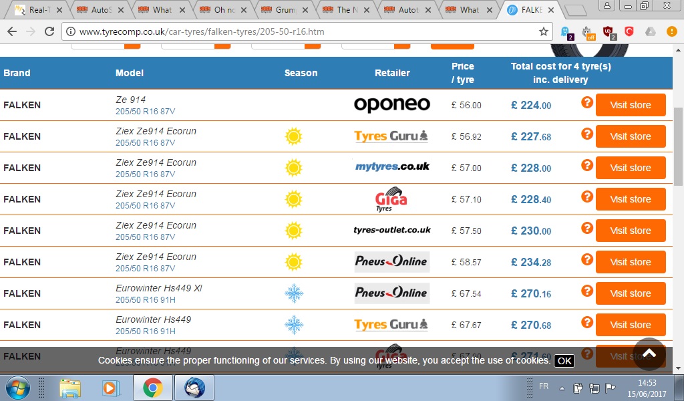Open the Ghostery extension icon
The height and width of the screenshot is (401, 684).
click(x=566, y=32)
